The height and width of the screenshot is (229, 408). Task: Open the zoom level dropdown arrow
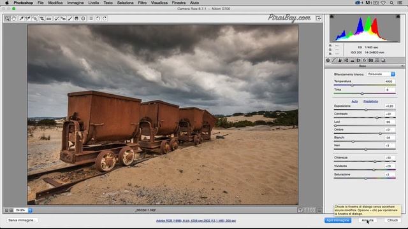30,210
